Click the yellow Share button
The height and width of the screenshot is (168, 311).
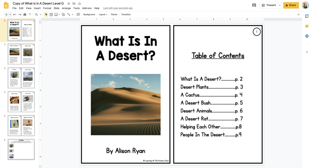(291, 5)
